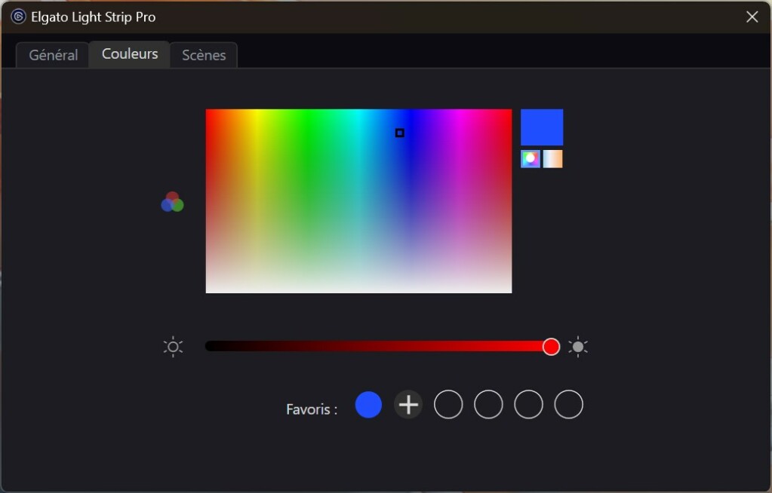The image size is (772, 493).
Task: Select the color picker marker square
Action: pyautogui.click(x=399, y=132)
